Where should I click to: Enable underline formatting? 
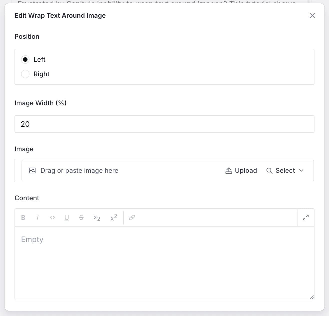coord(66,218)
